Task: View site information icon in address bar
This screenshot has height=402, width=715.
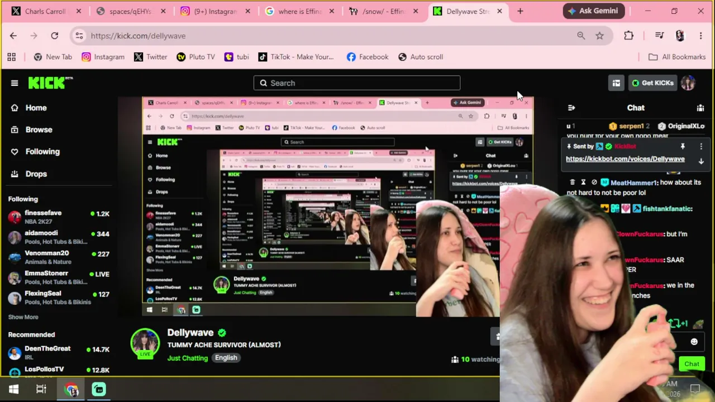Action: click(79, 36)
